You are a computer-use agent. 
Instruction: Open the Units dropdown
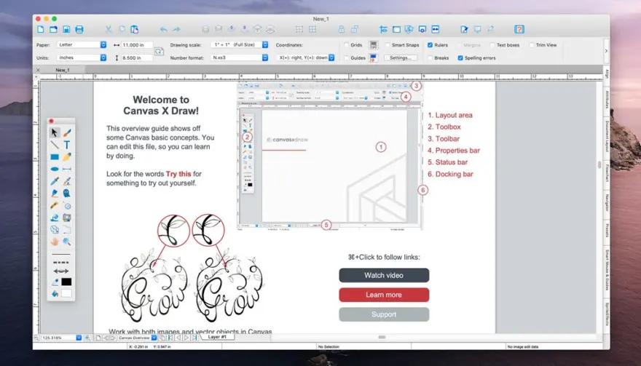pos(82,58)
